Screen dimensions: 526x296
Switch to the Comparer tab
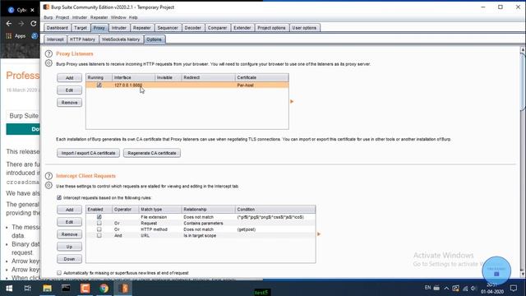point(217,28)
